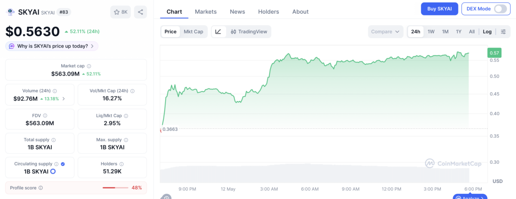Click Holders value 51.29K

(112, 172)
